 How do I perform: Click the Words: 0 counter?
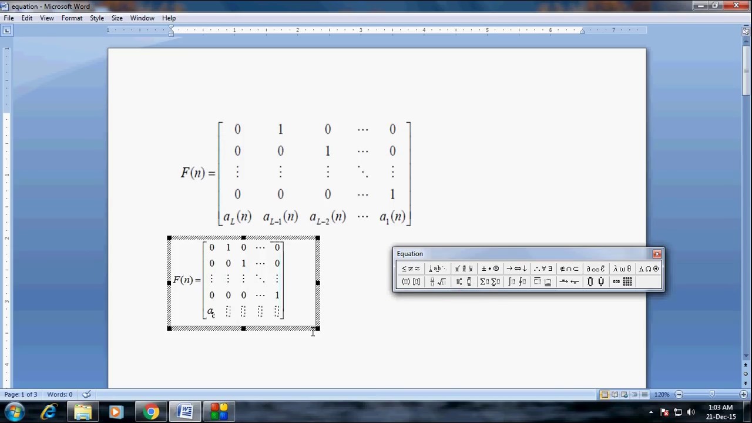(60, 394)
